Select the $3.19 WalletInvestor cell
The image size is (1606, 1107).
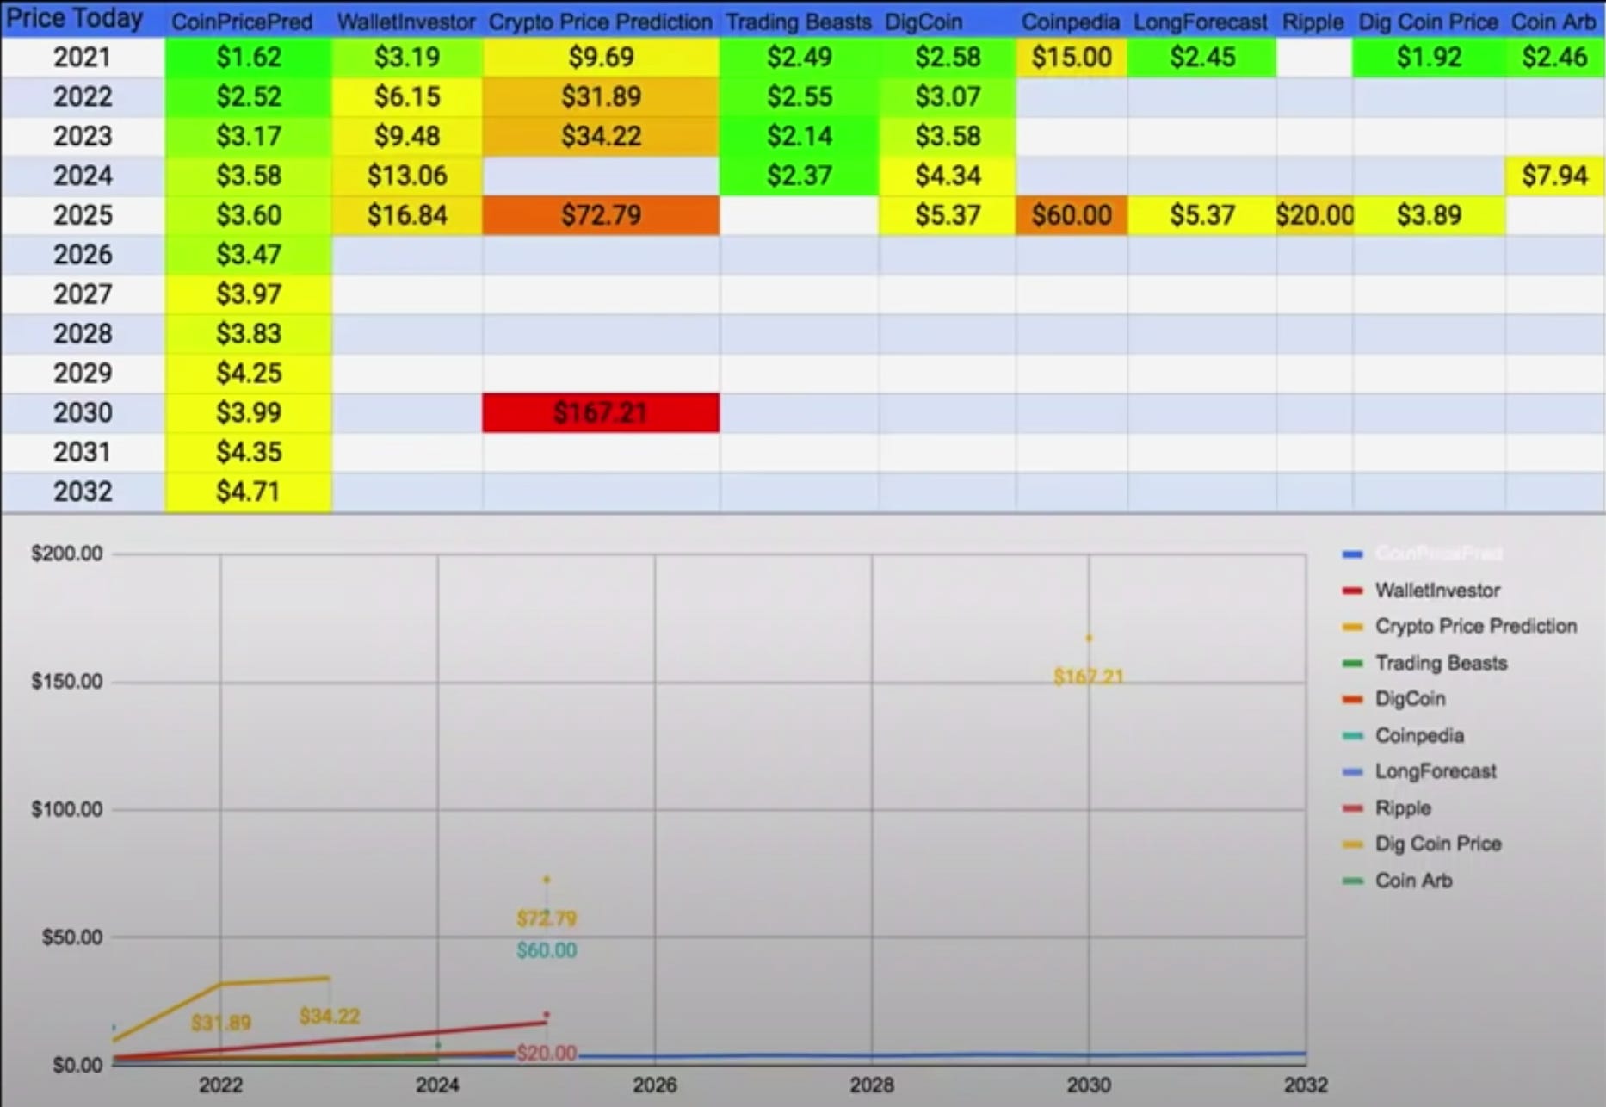[x=407, y=57]
